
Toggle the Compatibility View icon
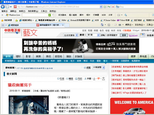click(105, 7)
